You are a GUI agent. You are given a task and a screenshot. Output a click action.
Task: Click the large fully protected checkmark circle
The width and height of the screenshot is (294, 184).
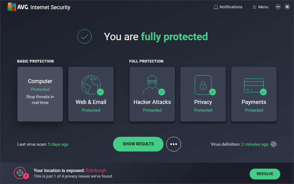coord(85,36)
